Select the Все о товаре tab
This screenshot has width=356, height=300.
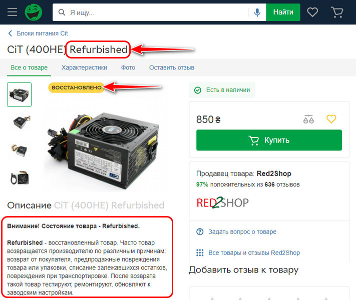point(29,67)
